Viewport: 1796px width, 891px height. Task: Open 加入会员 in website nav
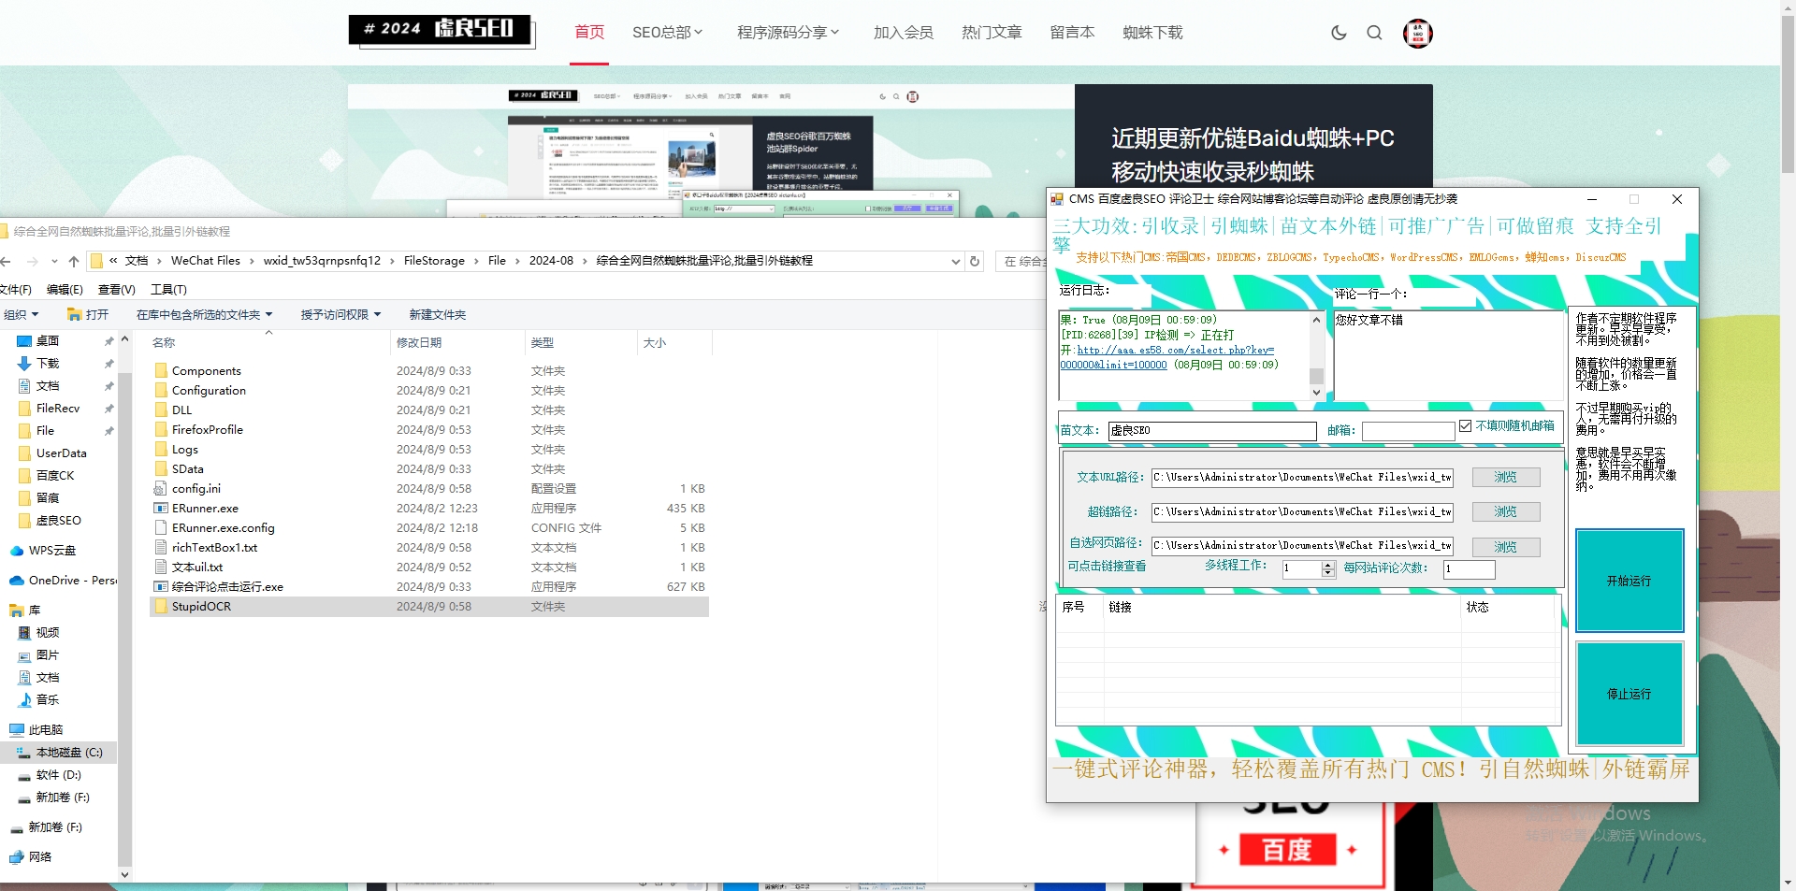click(903, 33)
